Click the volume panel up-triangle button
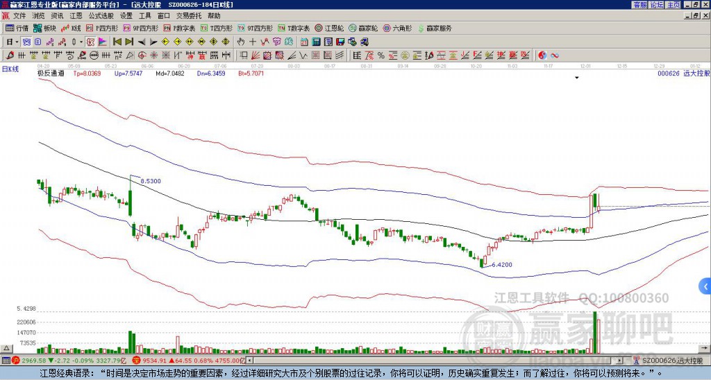 coord(6,348)
